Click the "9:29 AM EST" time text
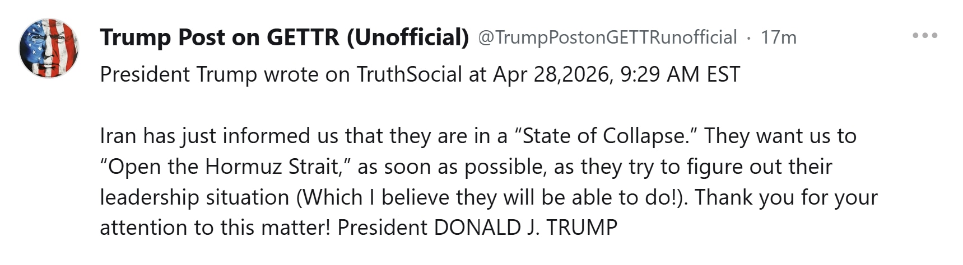Screen dimensions: 963x265 click(x=680, y=74)
